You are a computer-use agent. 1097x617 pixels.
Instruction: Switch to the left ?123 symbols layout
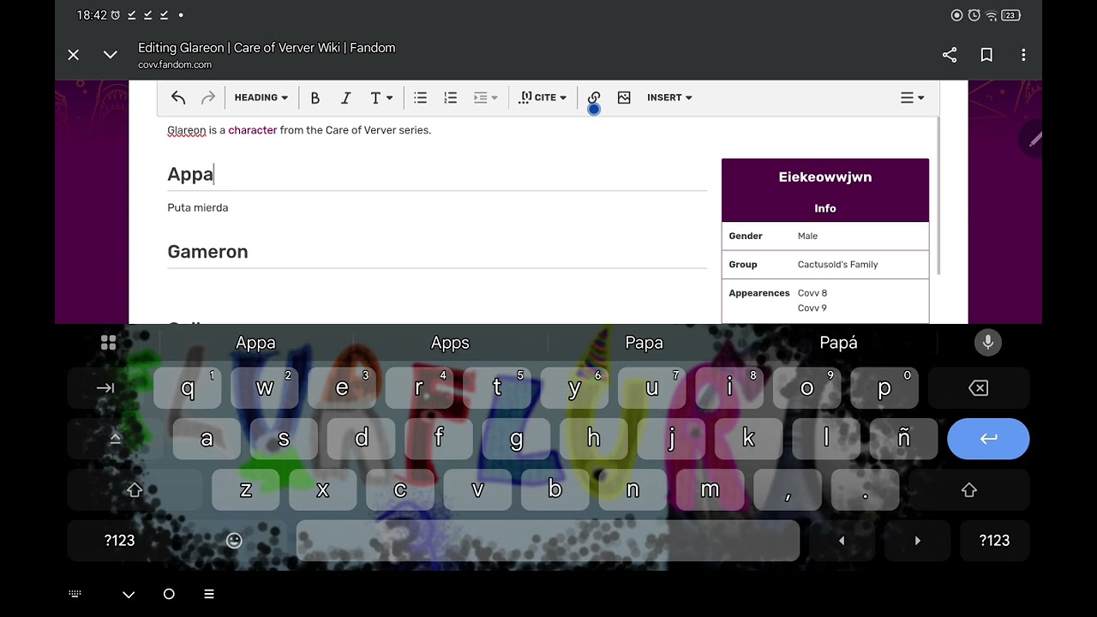click(119, 541)
